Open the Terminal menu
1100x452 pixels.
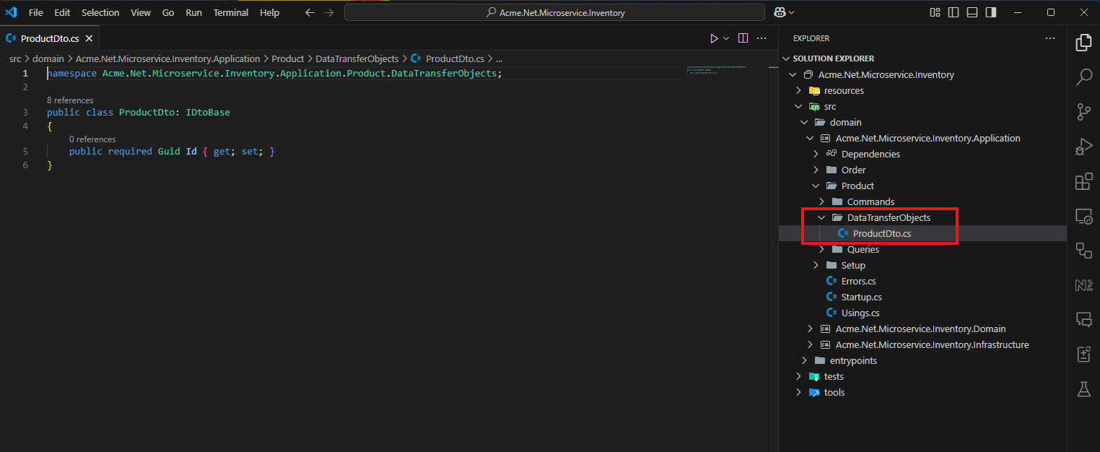coord(231,12)
